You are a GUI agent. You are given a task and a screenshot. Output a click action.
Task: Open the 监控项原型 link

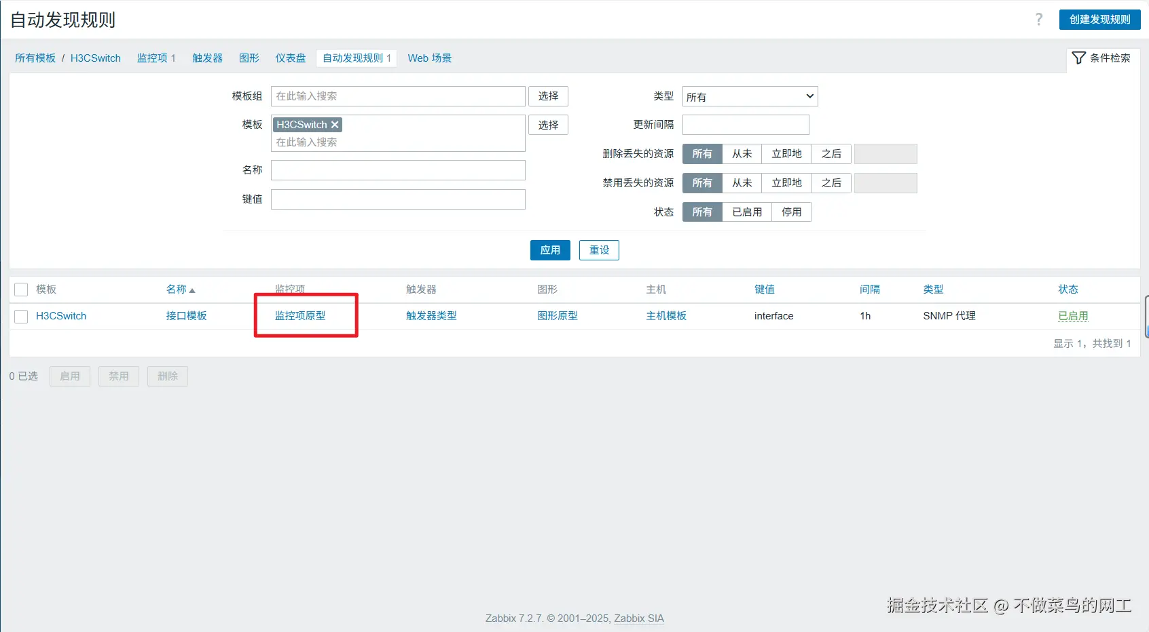point(300,316)
